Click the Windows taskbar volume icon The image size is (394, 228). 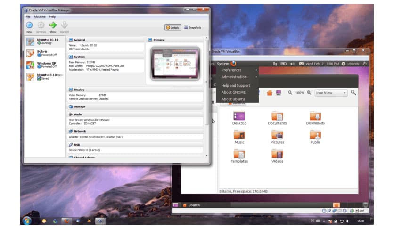(x=348, y=221)
